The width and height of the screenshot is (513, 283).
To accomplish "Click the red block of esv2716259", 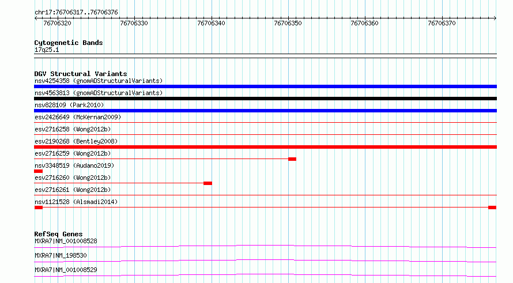I will pyautogui.click(x=292, y=159).
